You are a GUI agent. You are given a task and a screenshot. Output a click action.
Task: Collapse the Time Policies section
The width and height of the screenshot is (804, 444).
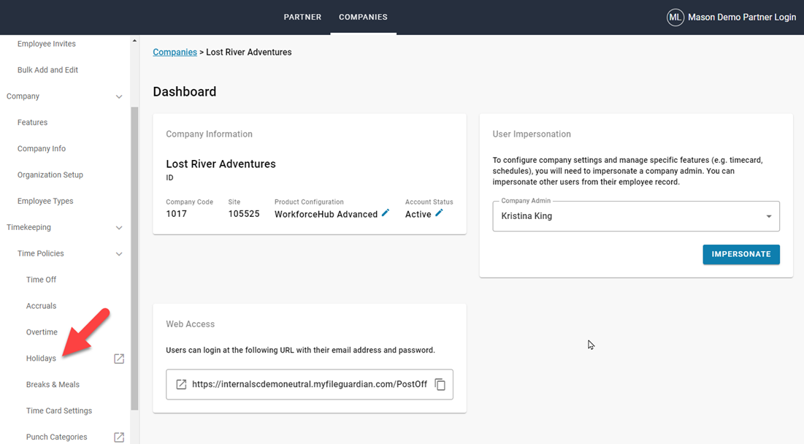(119, 253)
